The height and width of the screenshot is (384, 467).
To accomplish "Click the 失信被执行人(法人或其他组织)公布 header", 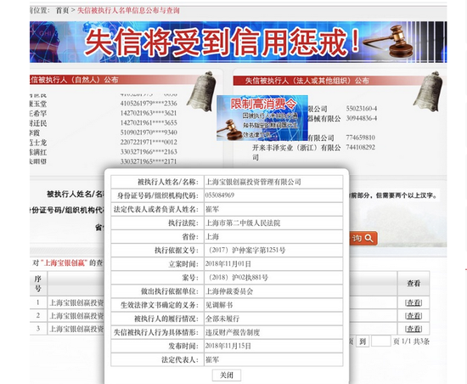I will click(307, 81).
